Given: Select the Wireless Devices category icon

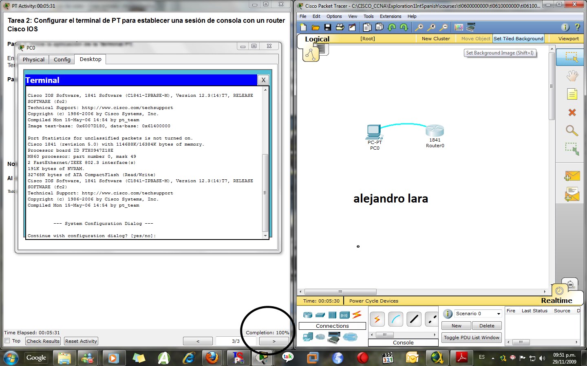Looking at the screenshot, I should pyautogui.click(x=344, y=315).
